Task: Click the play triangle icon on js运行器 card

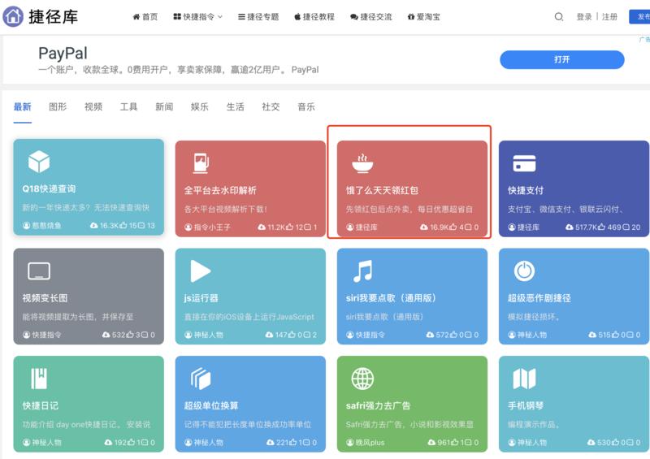Action: tap(201, 271)
